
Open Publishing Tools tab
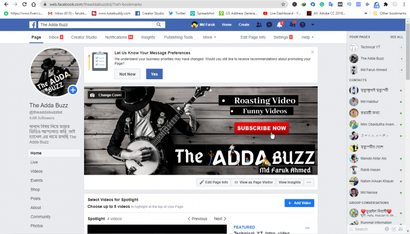tap(178, 37)
